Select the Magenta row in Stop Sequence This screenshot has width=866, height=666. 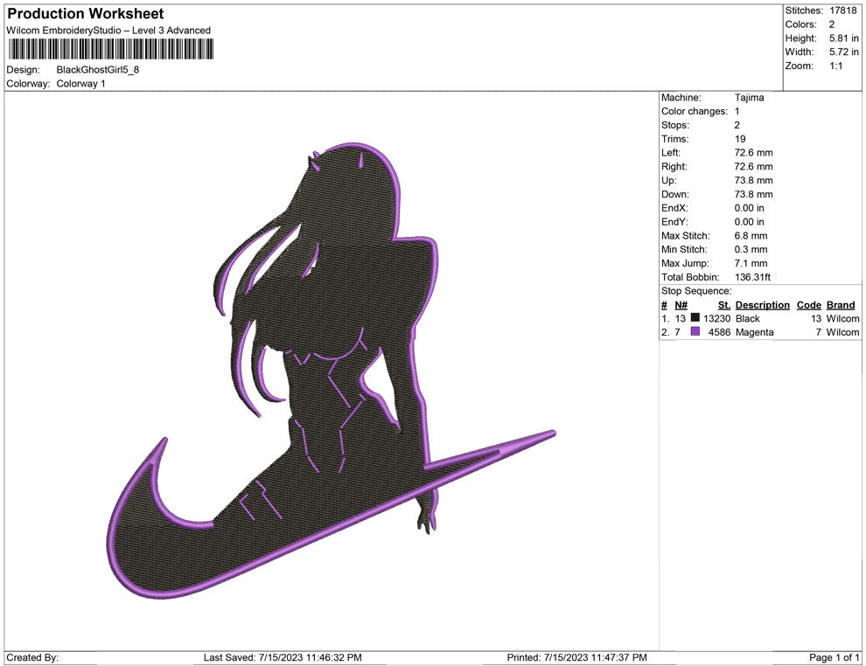[x=754, y=332]
